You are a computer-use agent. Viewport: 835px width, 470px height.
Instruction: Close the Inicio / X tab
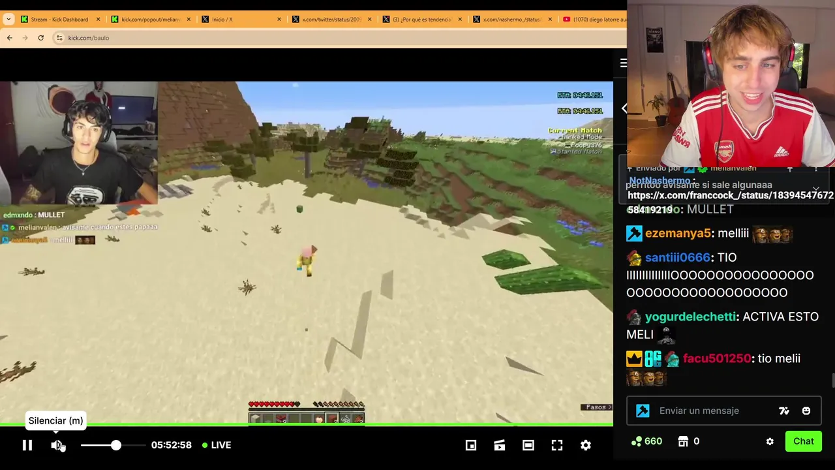(x=279, y=20)
